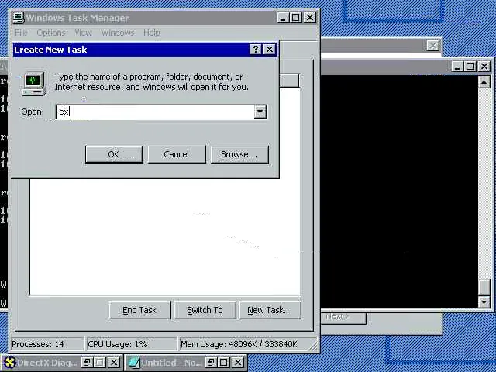This screenshot has height=372, width=496.
Task: Click the New Task... button
Action: click(x=270, y=310)
